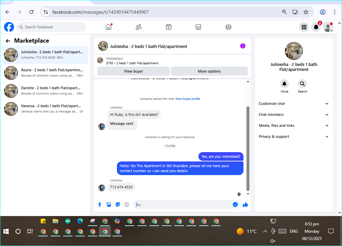Expand Media, files and links section

294,125
